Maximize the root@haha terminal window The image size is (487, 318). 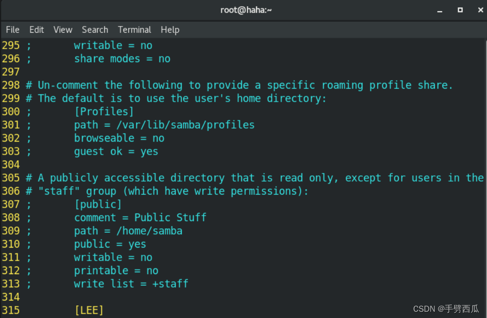460,10
